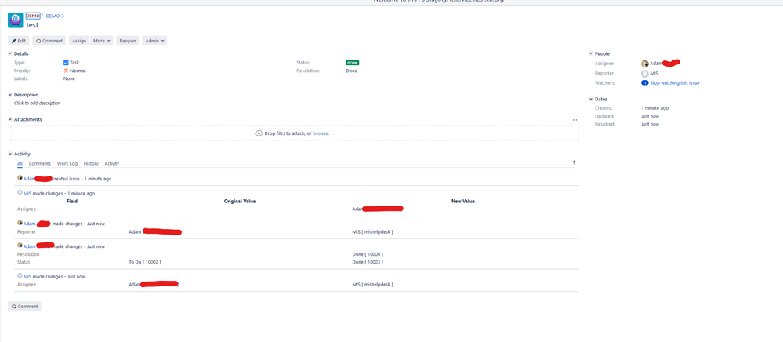Open the attachments ellipsis options menu
This screenshot has height=342, width=783.
coord(575,120)
